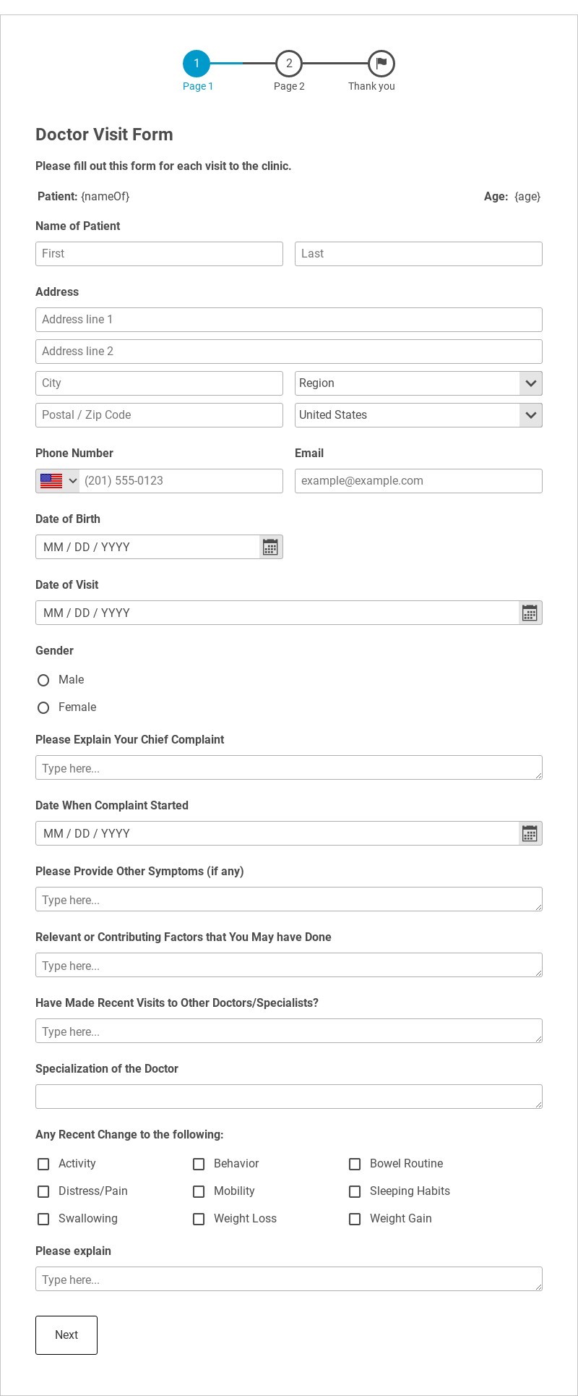Focus the First name field
Image resolution: width=578 pixels, height=1396 pixels.
coord(159,254)
